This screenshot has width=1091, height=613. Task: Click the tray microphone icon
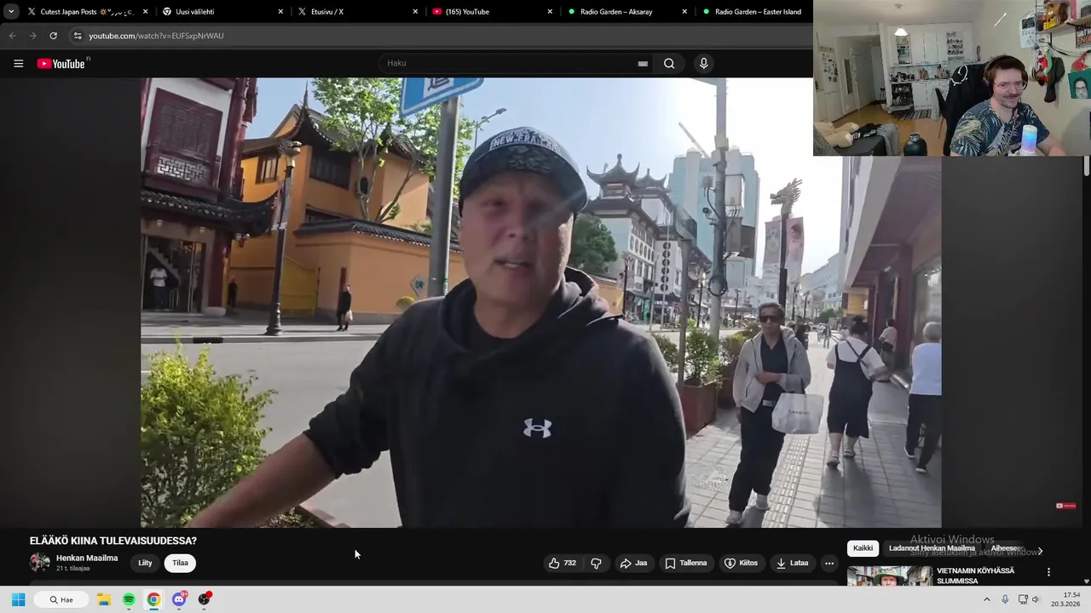click(x=1005, y=599)
